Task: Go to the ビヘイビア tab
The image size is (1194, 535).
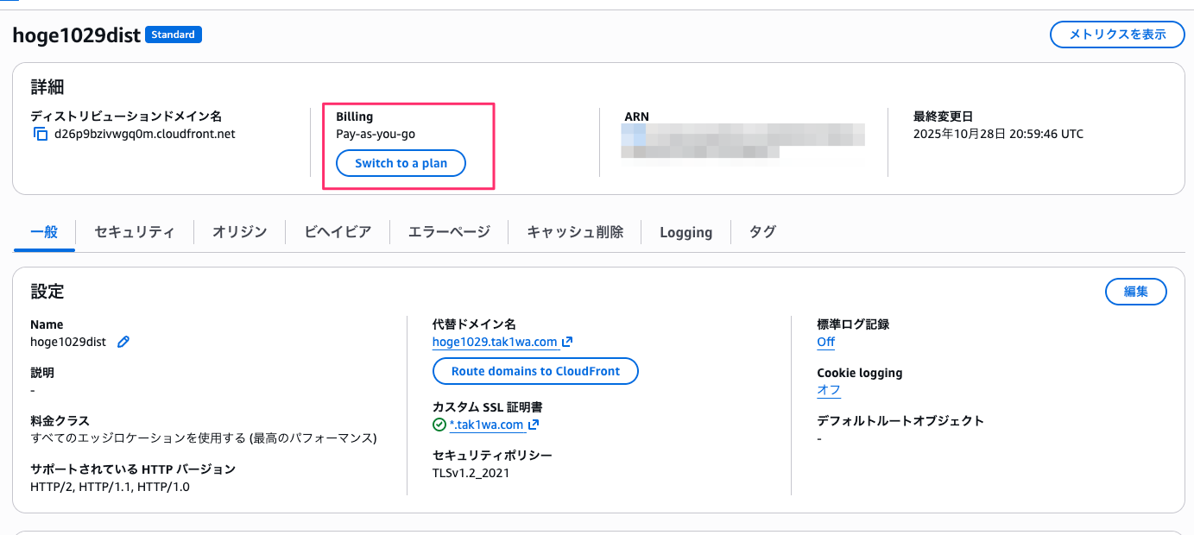Action: point(338,231)
